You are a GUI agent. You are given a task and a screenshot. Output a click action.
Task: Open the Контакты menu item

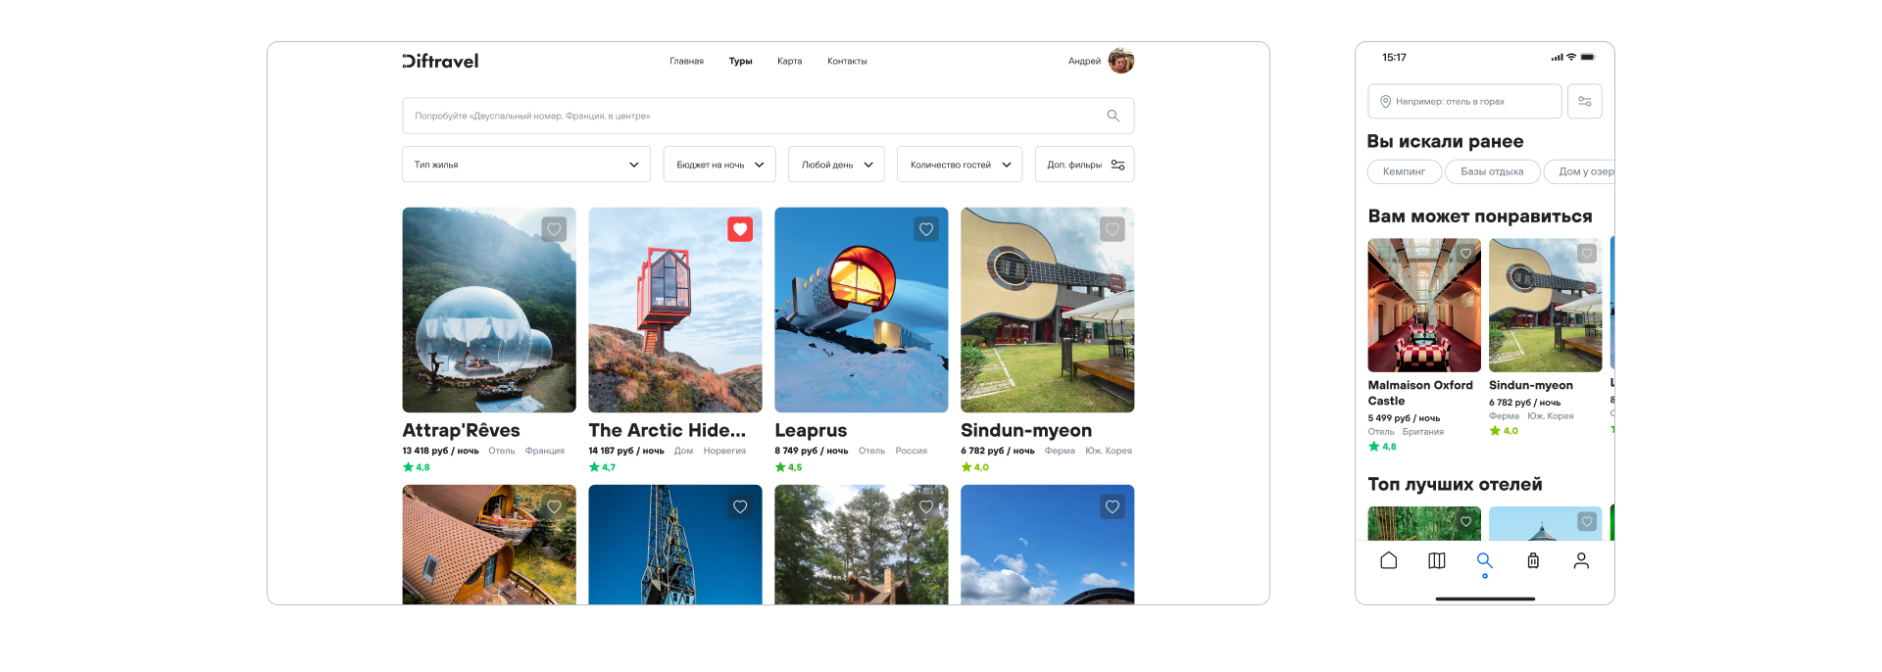[847, 61]
